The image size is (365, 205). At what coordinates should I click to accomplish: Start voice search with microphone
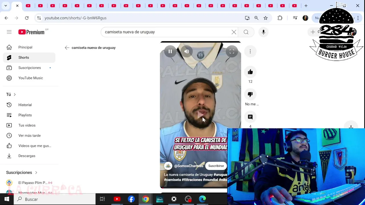[263, 32]
